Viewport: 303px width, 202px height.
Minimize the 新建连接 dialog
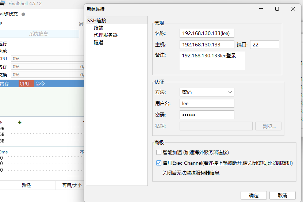click(261, 9)
